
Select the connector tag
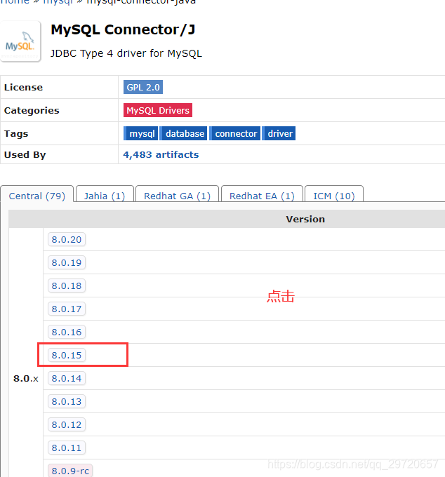tap(235, 133)
